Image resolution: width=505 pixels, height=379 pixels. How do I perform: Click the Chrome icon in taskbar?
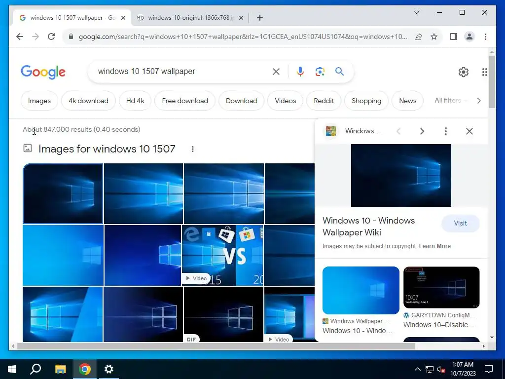[85, 369]
